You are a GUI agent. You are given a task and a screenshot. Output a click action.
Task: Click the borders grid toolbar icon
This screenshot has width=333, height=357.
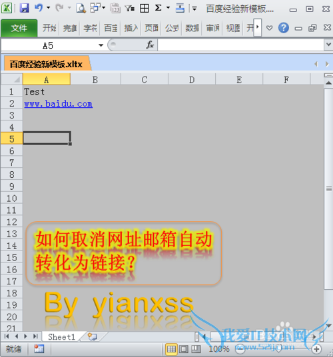pyautogui.click(x=145, y=9)
